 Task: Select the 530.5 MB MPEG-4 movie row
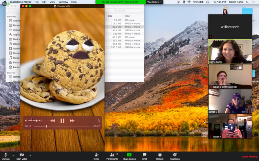coord(124,47)
